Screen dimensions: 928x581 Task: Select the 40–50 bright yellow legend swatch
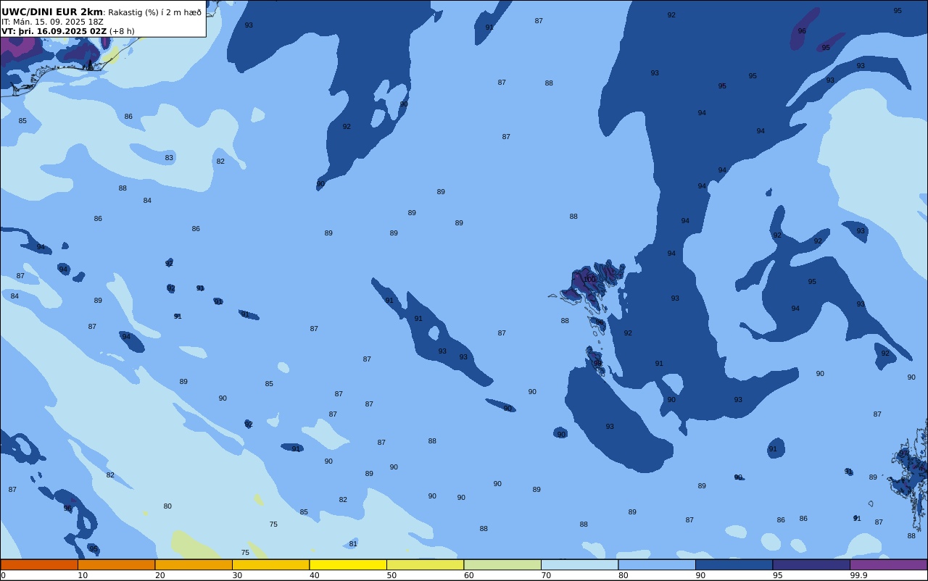348,564
